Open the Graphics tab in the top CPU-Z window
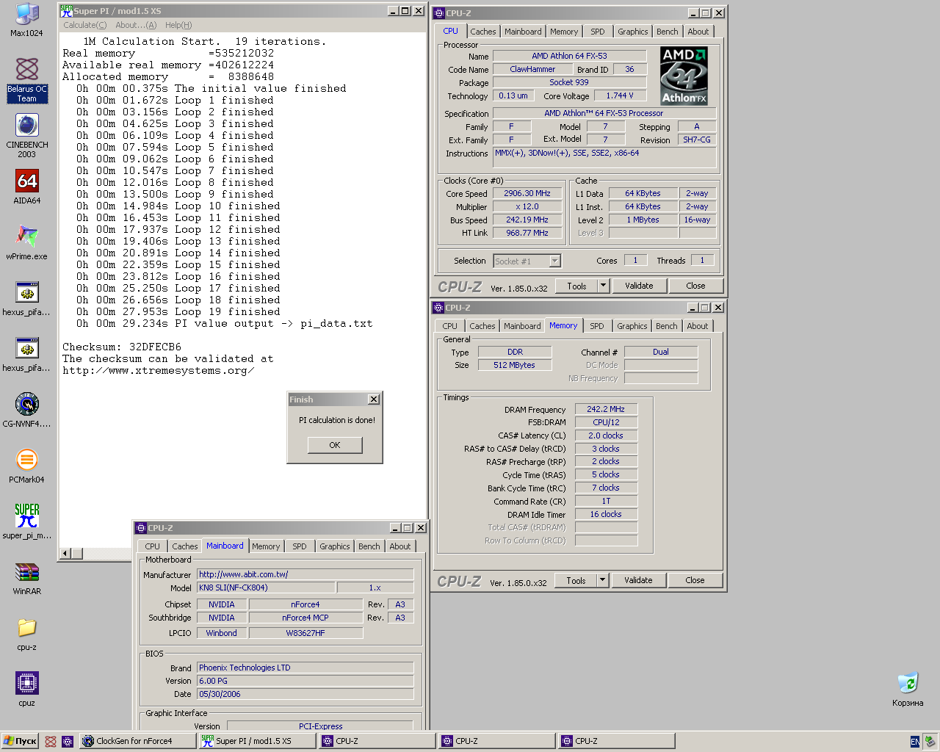 pos(633,32)
